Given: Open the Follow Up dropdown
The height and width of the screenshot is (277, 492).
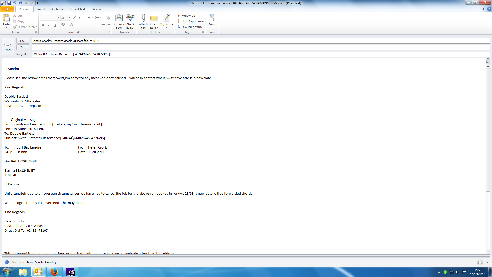Looking at the screenshot, I should click(x=188, y=16).
